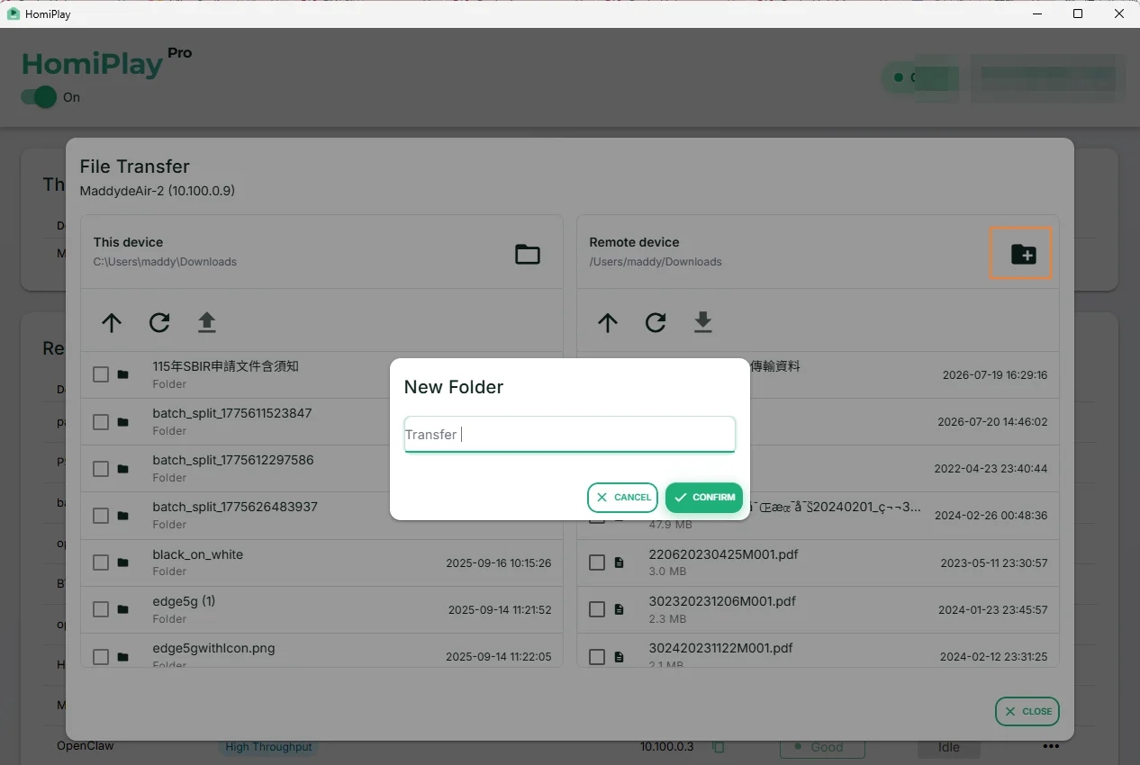Screen dimensions: 1140x765
Task: Go up one directory on Remote device
Action: (608, 322)
